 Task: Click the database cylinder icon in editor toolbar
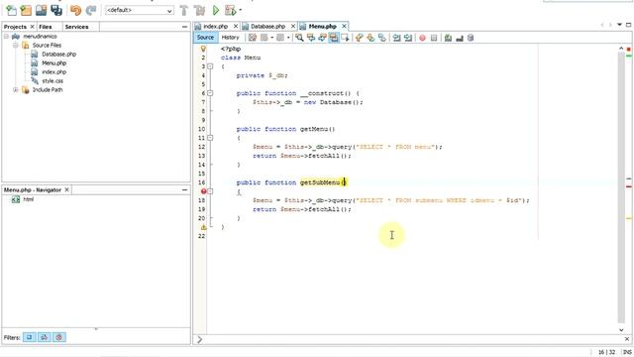(x=471, y=38)
